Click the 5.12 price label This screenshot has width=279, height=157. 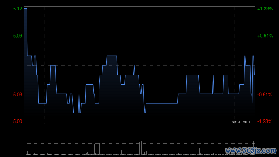point(17,9)
